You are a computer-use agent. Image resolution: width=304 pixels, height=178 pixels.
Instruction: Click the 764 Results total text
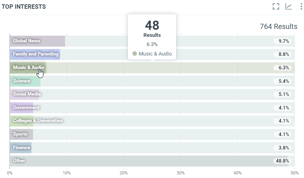tap(278, 27)
